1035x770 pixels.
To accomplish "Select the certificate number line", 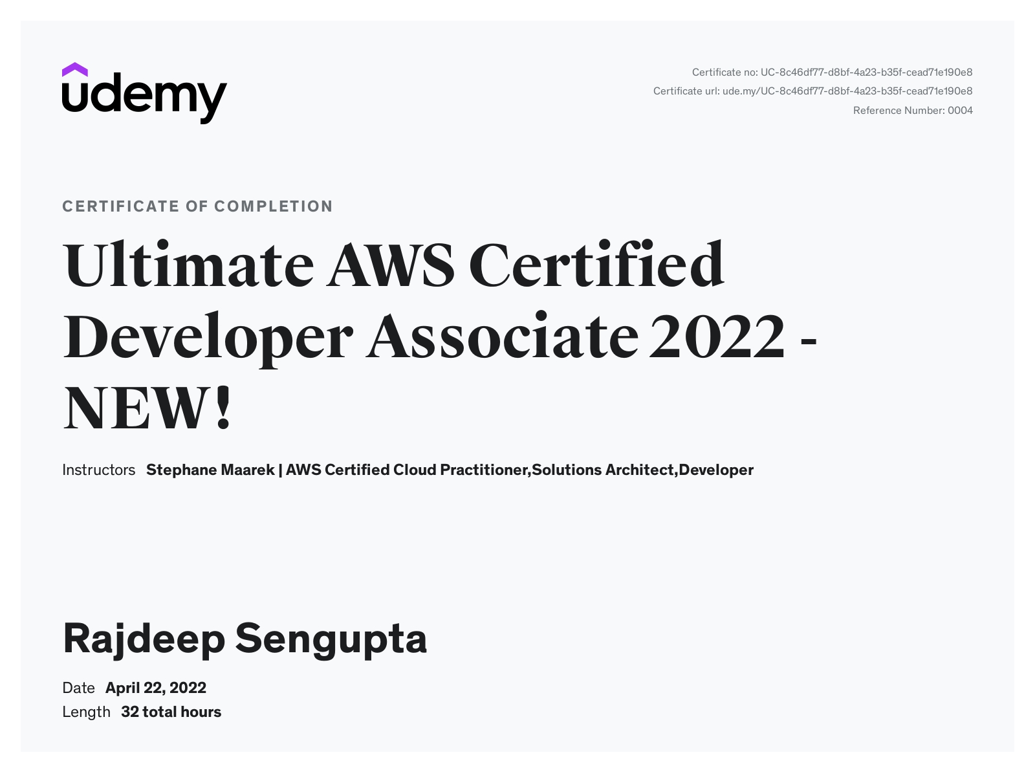I will [x=832, y=72].
